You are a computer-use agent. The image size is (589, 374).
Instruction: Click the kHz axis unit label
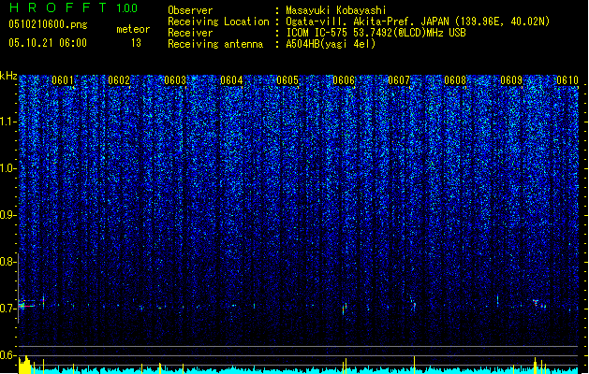click(x=8, y=76)
